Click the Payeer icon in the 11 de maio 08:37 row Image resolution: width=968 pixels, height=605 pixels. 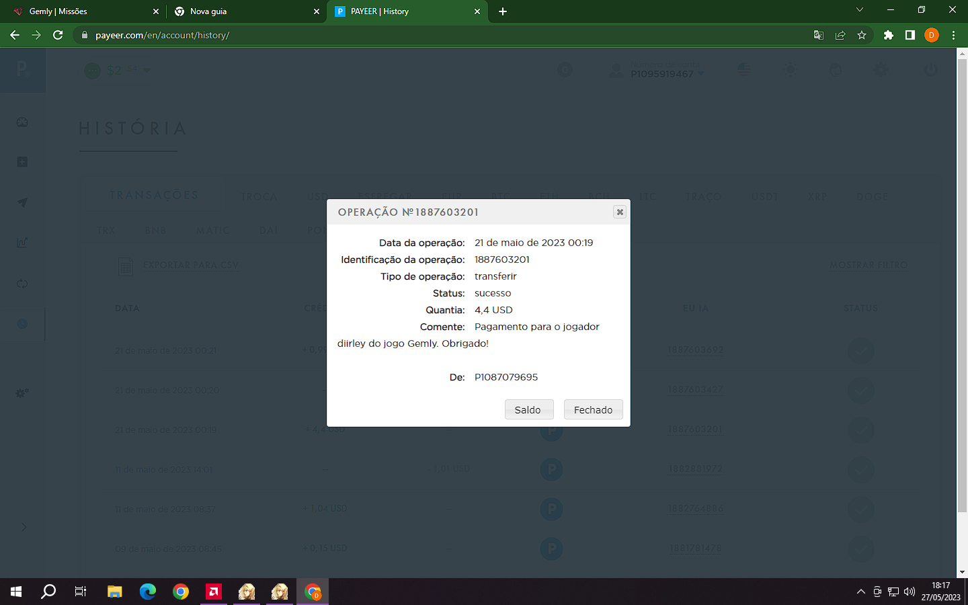pos(551,509)
